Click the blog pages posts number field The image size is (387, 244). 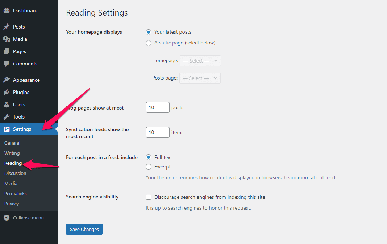coord(158,107)
